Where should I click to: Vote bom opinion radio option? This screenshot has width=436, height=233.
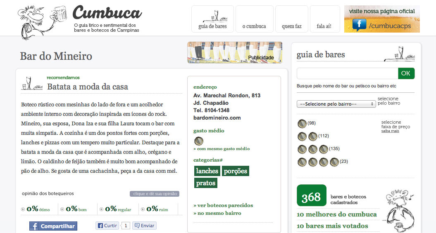(62, 209)
